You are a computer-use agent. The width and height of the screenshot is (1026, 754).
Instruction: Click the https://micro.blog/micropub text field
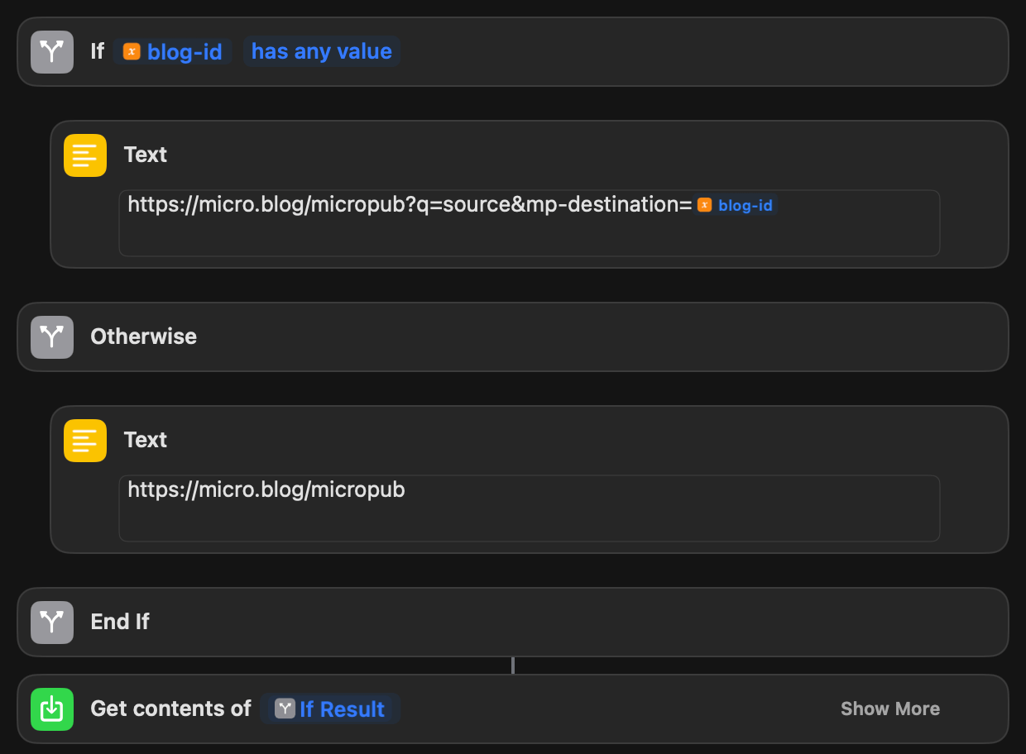click(x=530, y=508)
